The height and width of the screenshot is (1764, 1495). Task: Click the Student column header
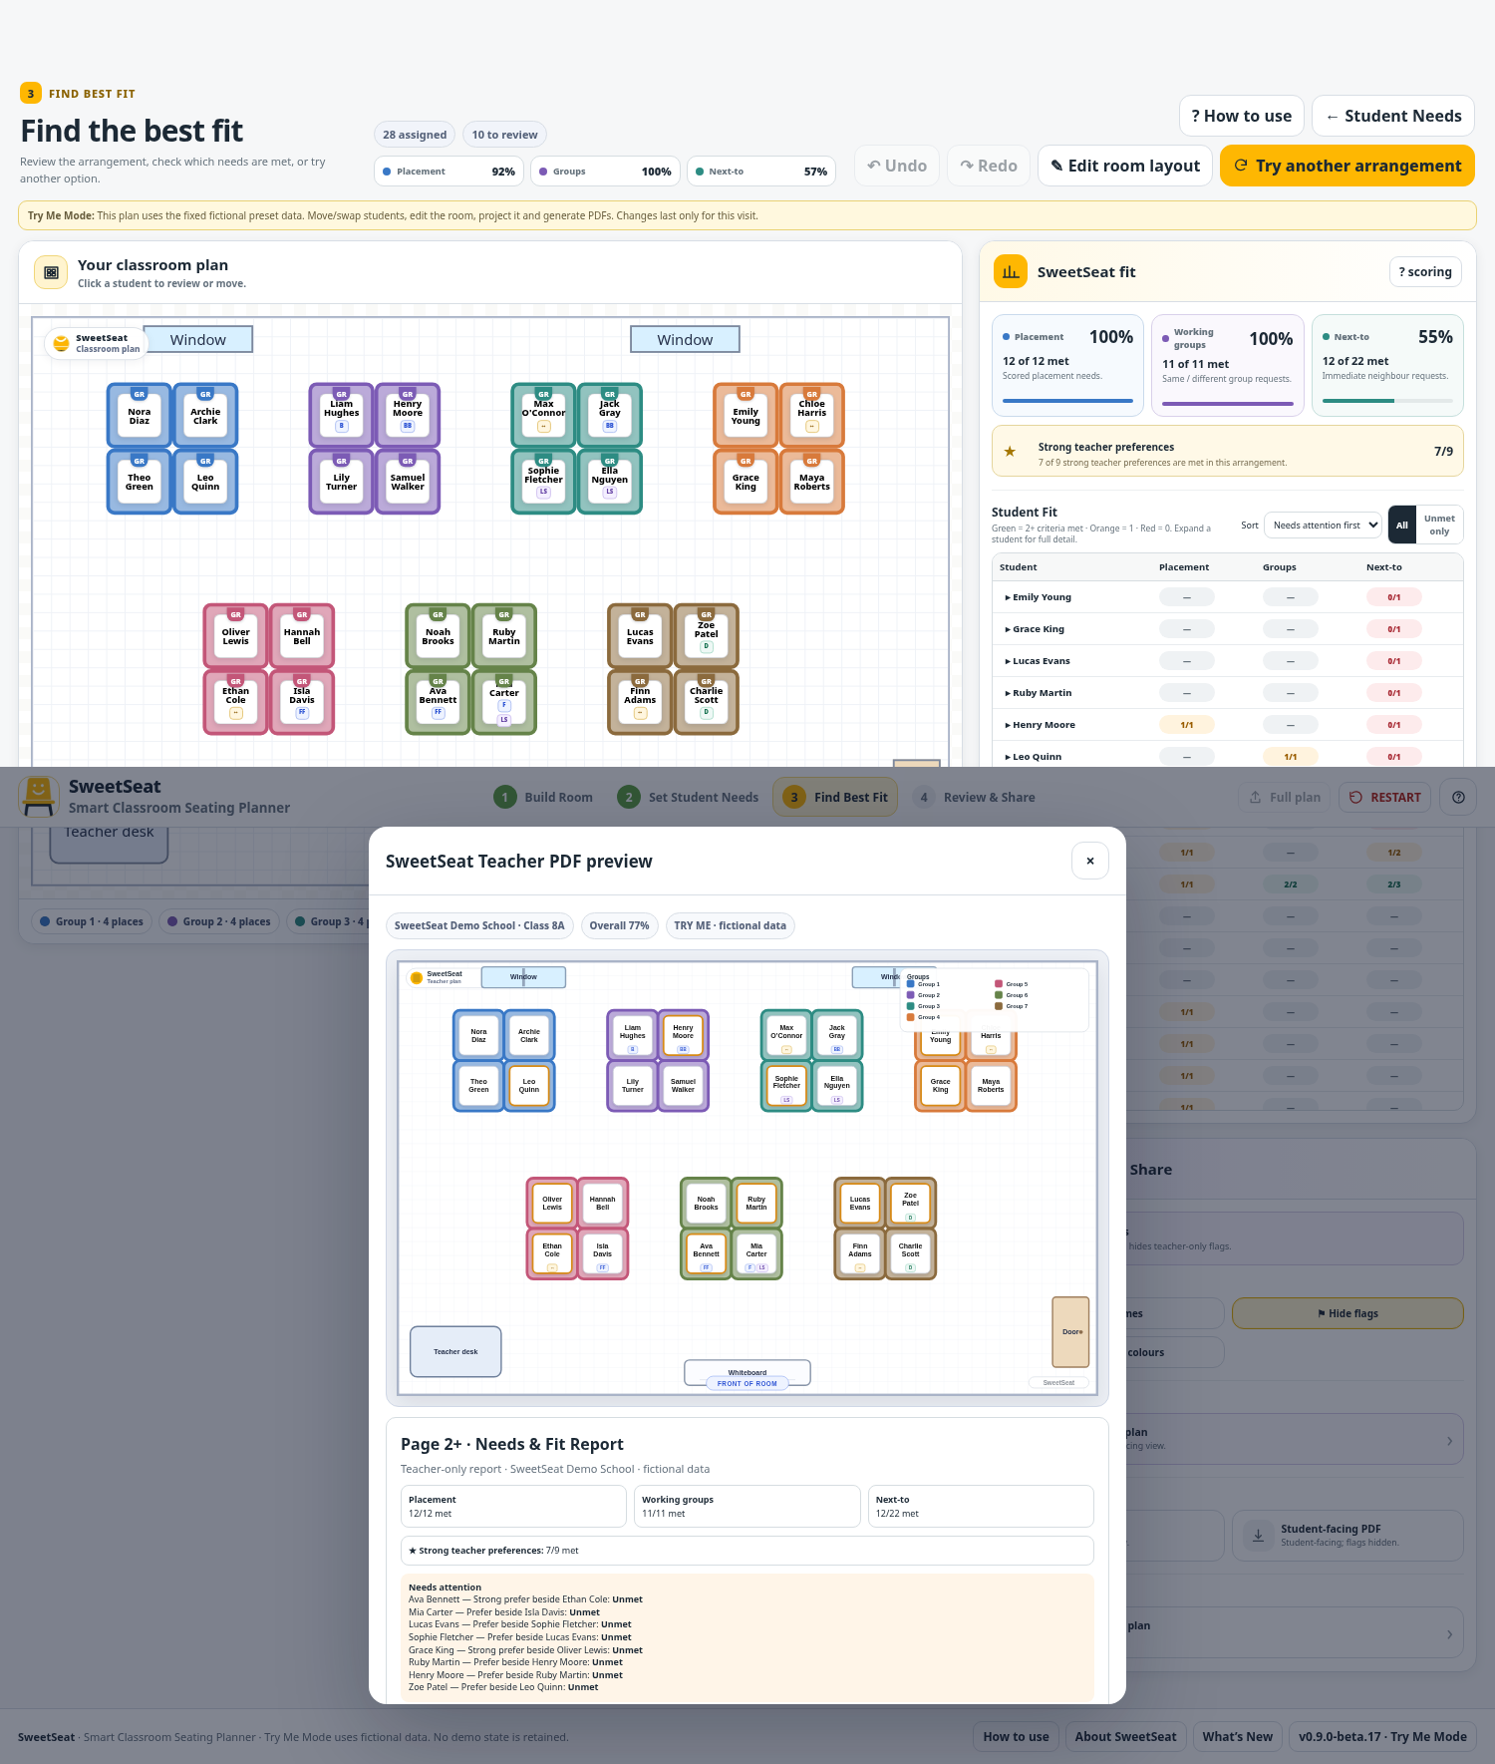(1019, 567)
